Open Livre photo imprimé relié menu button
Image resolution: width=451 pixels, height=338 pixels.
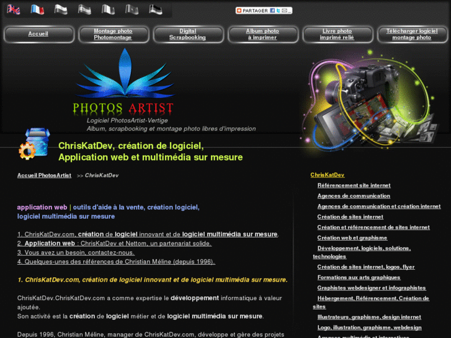click(337, 34)
